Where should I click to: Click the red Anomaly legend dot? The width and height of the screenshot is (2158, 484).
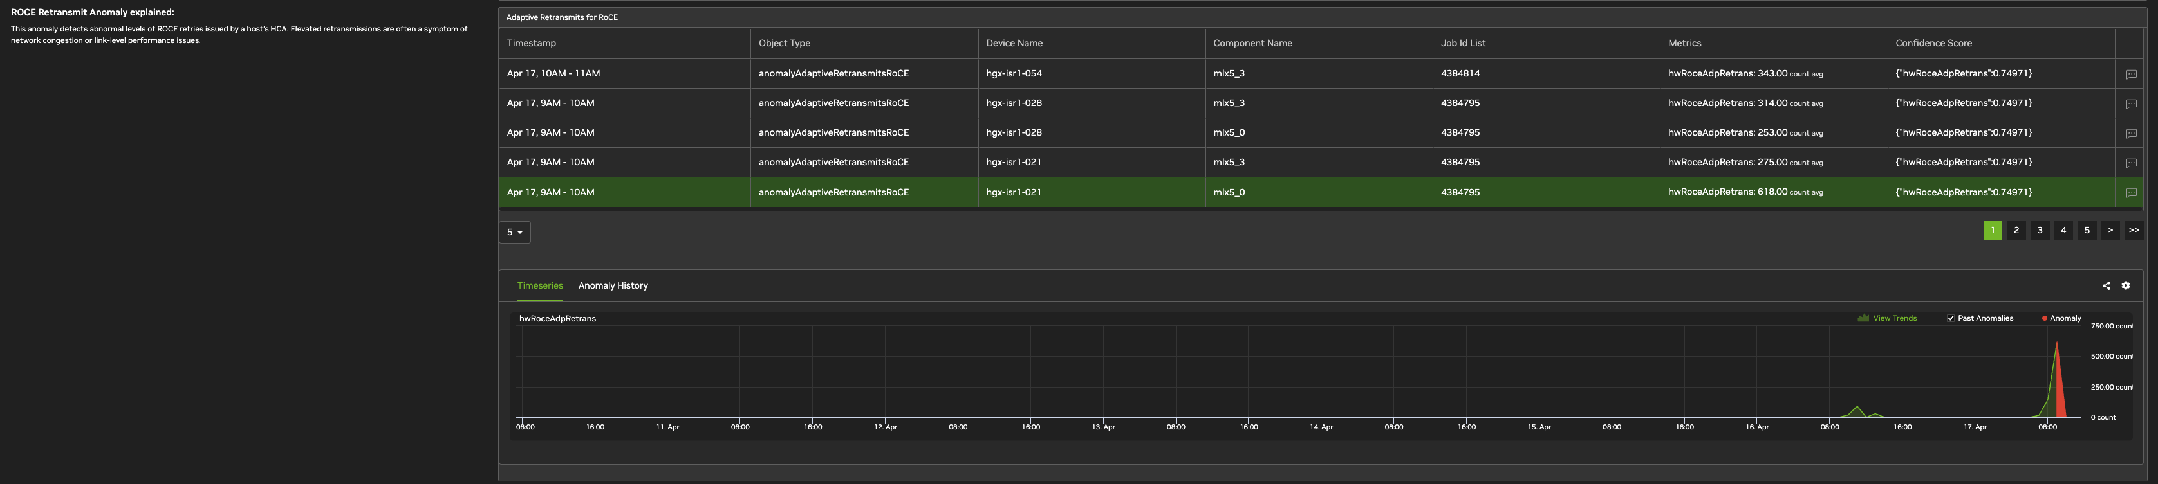click(x=2044, y=318)
